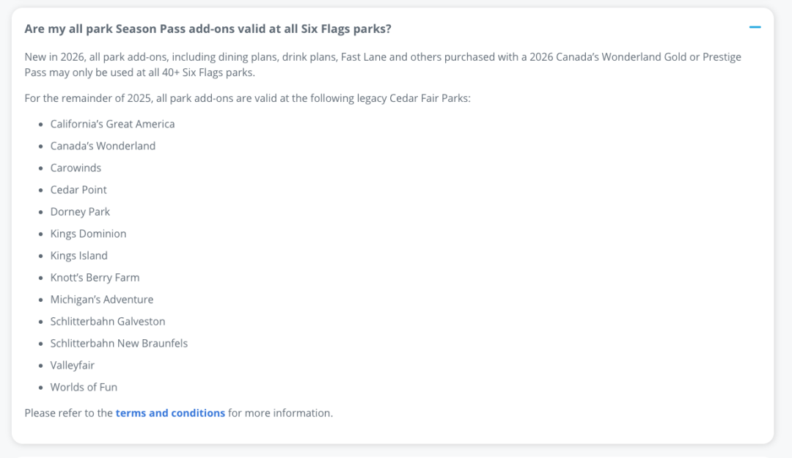Click the Carowinds list entry
The height and width of the screenshot is (458, 792).
pyautogui.click(x=76, y=168)
